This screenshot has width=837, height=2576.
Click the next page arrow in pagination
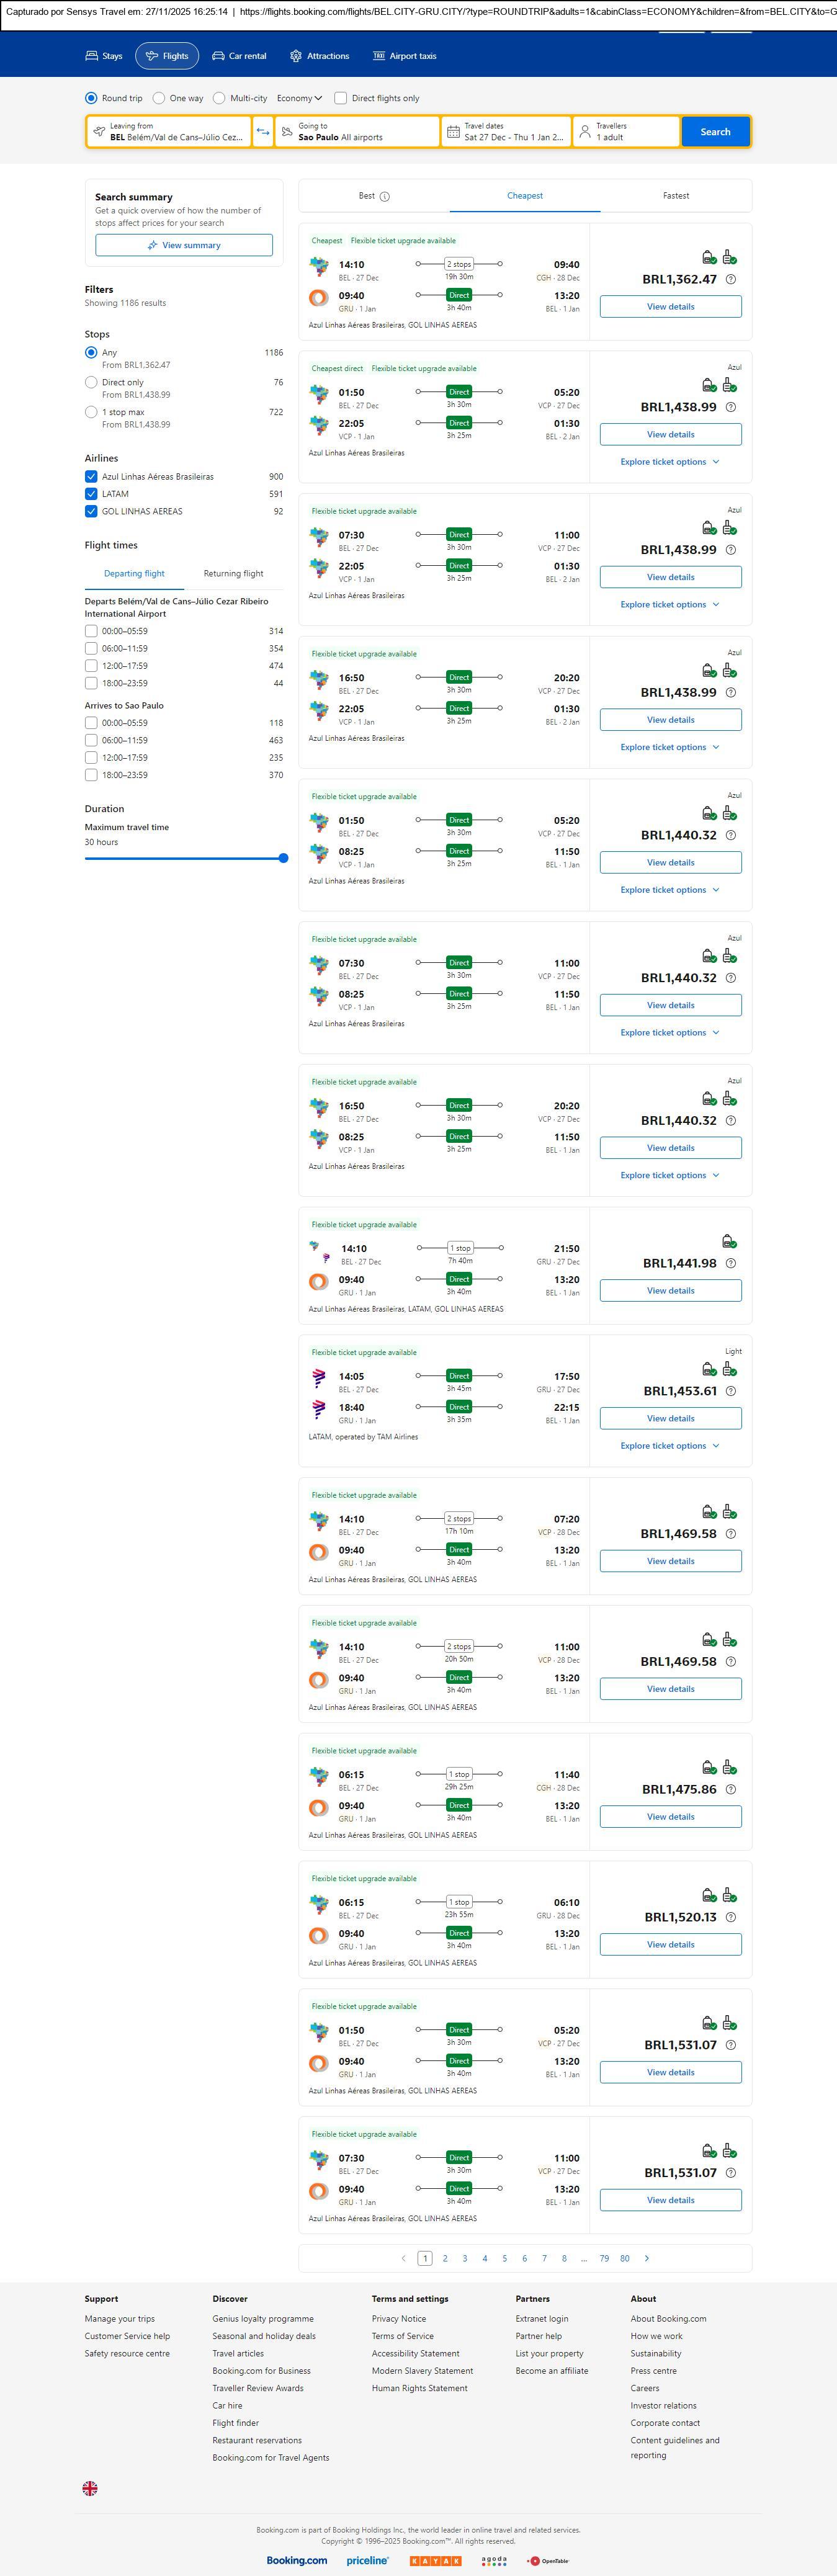[x=647, y=2258]
